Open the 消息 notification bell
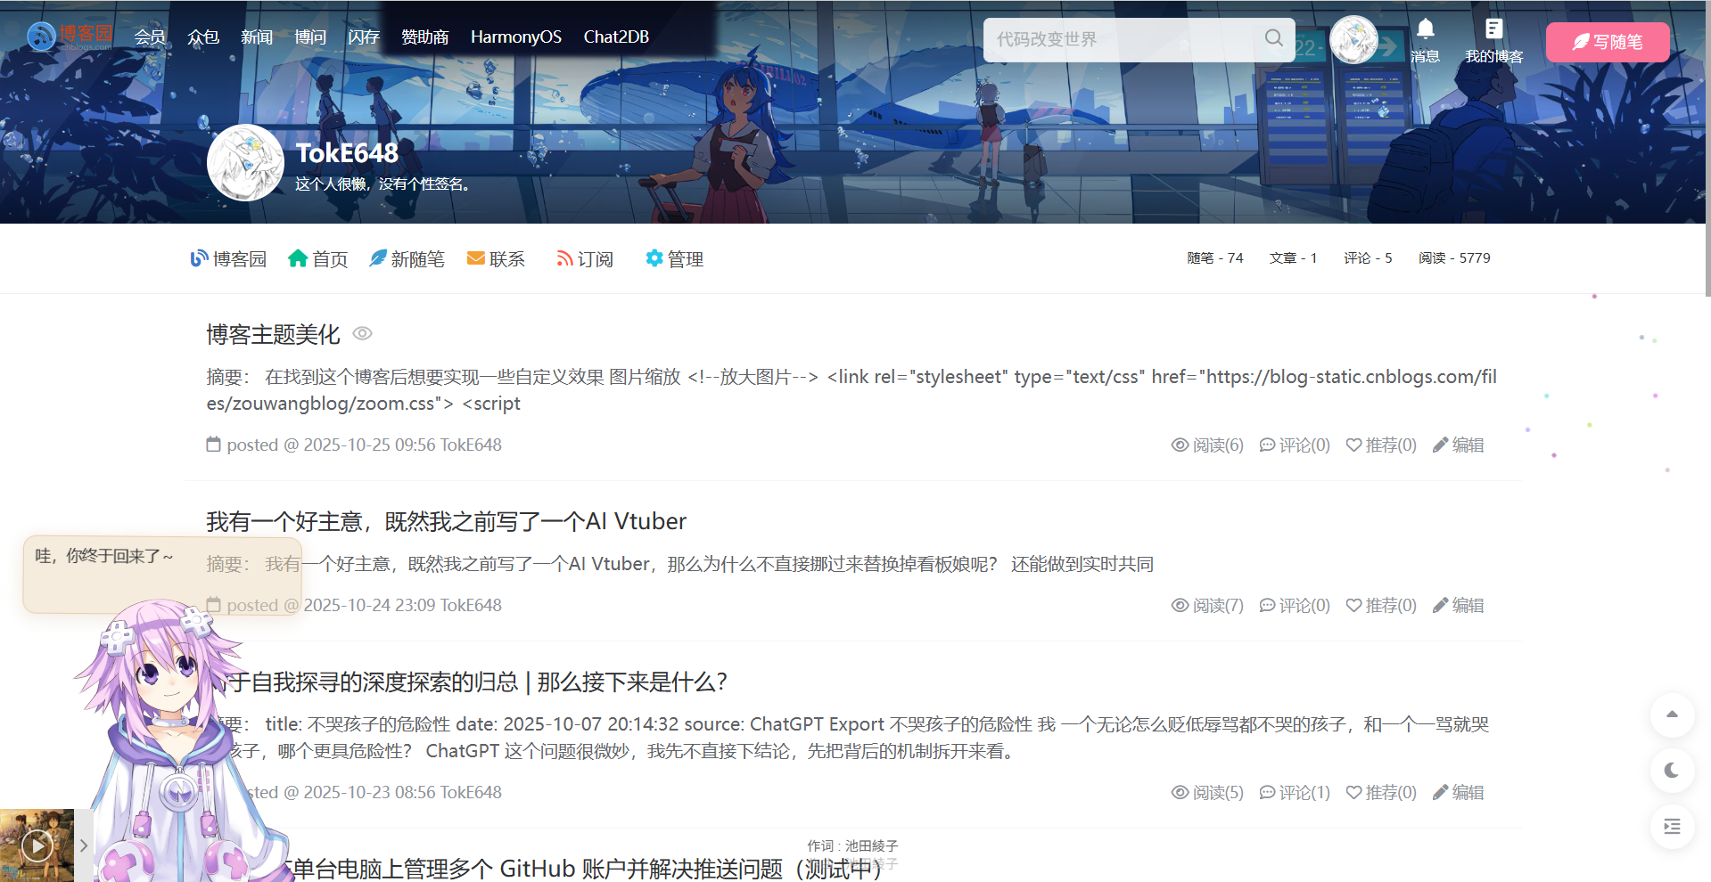Image resolution: width=1711 pixels, height=882 pixels. point(1426,41)
